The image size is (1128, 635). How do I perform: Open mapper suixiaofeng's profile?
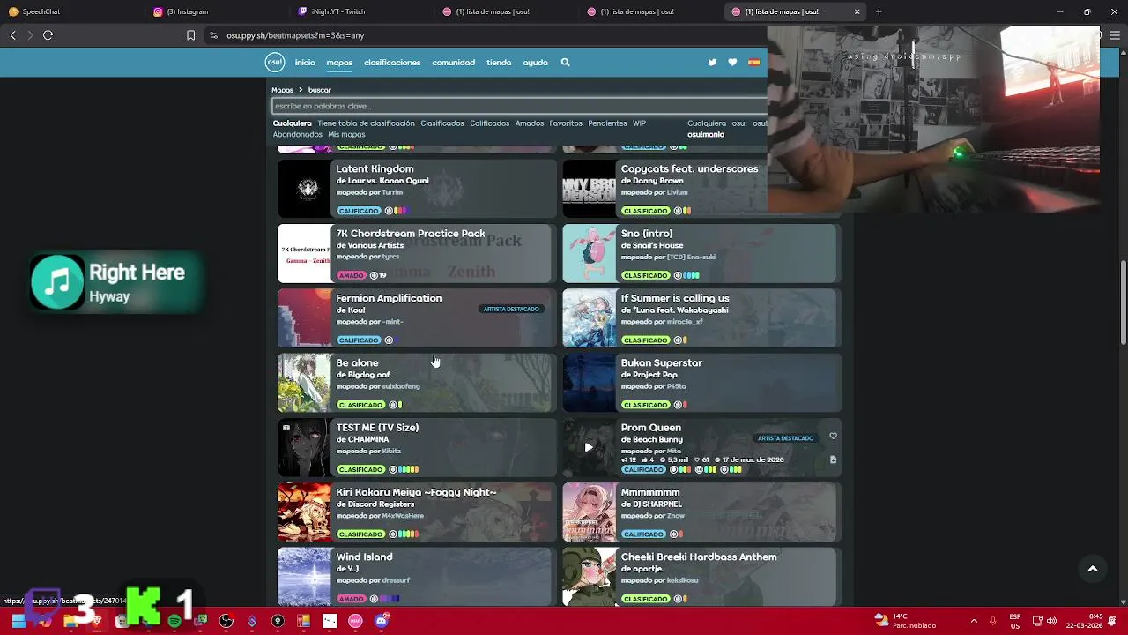401,386
